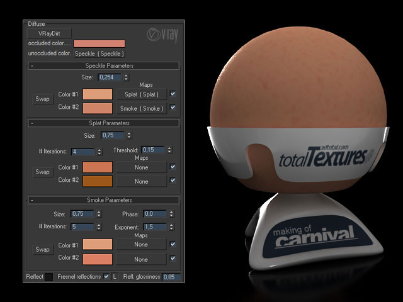
Task: Click the Speckle Size value field
Action: [x=109, y=77]
